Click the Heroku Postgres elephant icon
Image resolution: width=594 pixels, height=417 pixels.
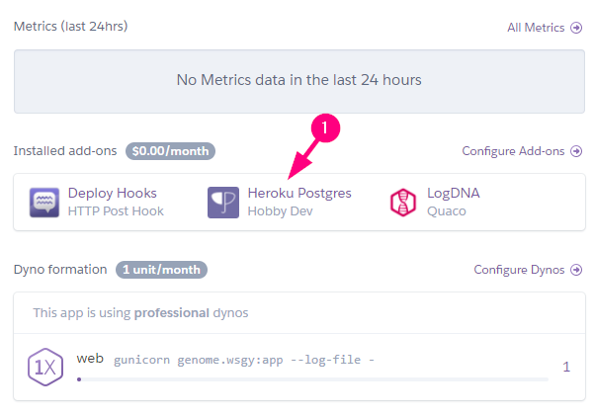tap(223, 202)
